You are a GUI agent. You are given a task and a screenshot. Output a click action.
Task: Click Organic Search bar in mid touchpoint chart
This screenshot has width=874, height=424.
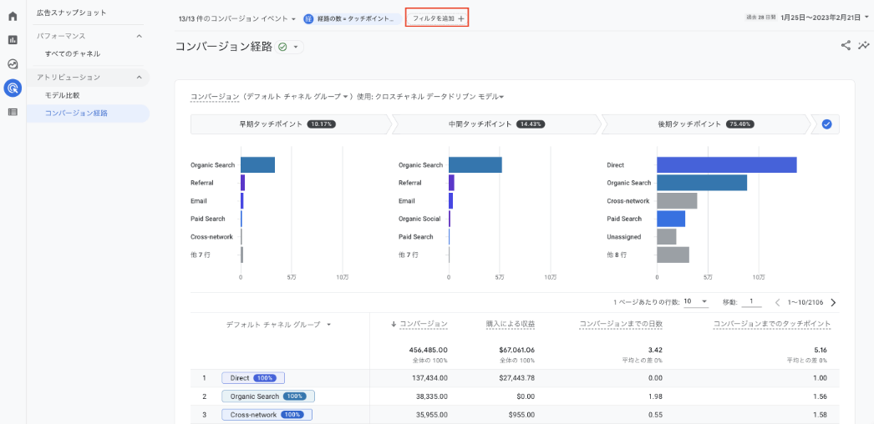coord(475,164)
